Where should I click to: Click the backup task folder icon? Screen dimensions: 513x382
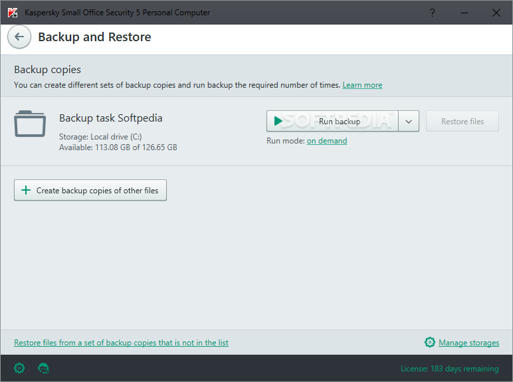pos(30,124)
